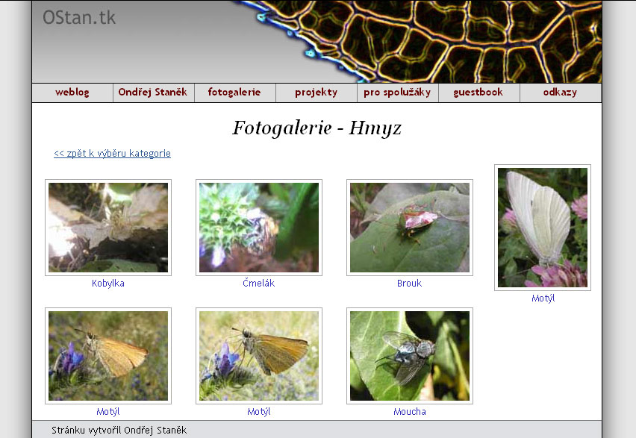Go to the Ondřej Staněk page

[x=153, y=93]
